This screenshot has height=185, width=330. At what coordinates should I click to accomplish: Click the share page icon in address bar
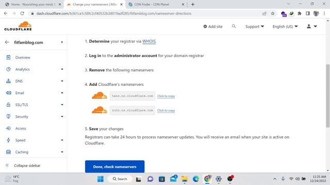[x=265, y=13]
